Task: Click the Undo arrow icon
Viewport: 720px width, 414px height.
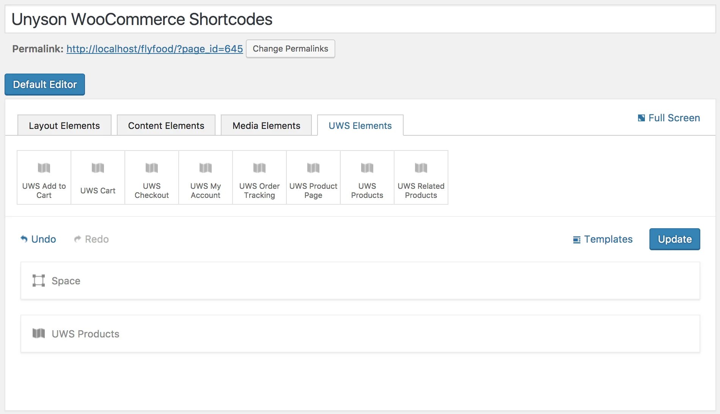Action: point(24,239)
